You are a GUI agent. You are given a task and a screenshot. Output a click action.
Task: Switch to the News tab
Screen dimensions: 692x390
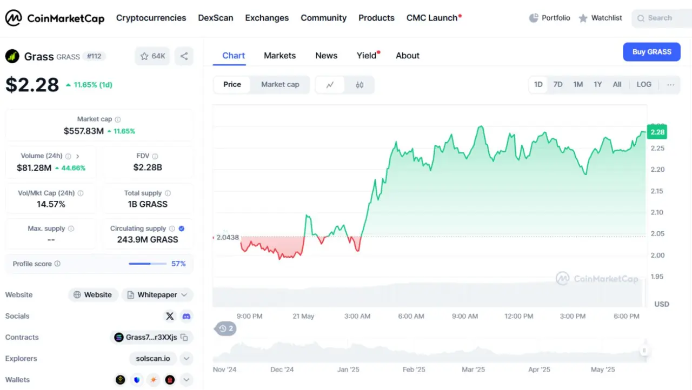tap(326, 56)
